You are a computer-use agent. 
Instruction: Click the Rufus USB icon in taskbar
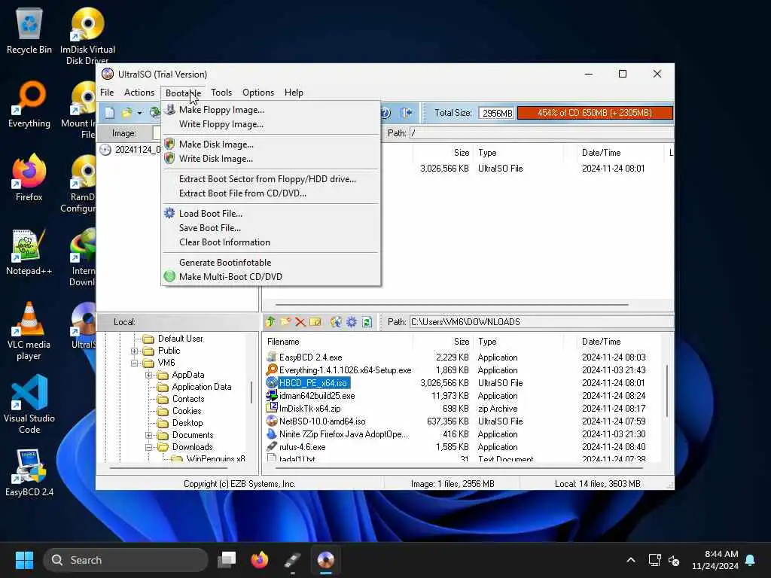click(293, 560)
